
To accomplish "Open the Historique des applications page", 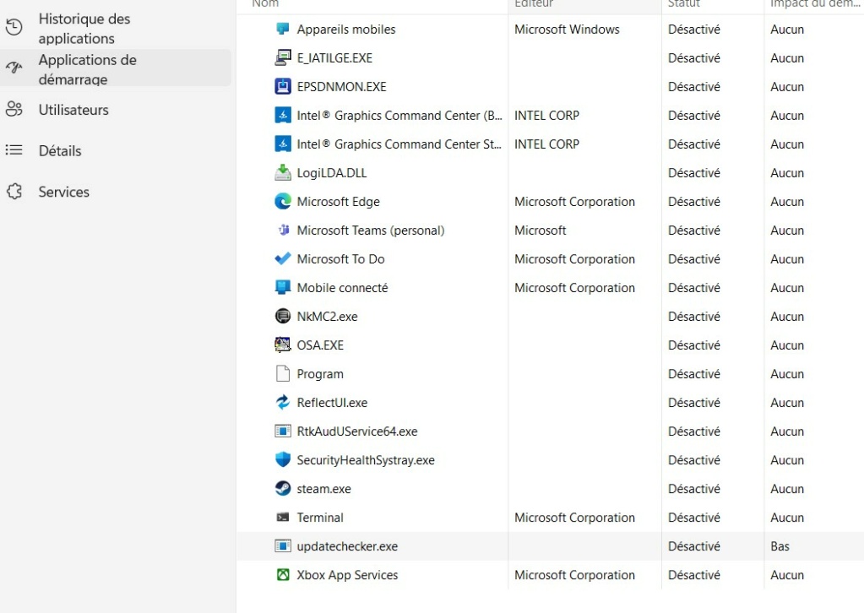I will tap(116, 28).
